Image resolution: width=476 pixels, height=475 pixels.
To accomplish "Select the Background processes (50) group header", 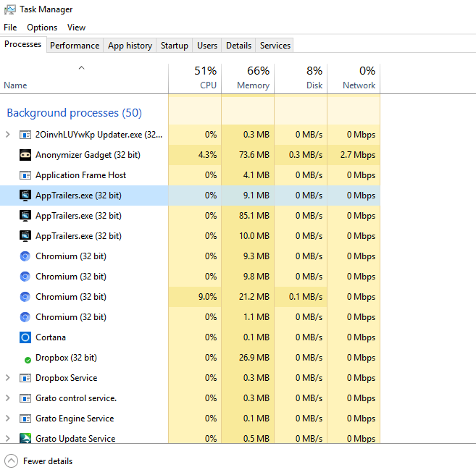I will tap(74, 113).
